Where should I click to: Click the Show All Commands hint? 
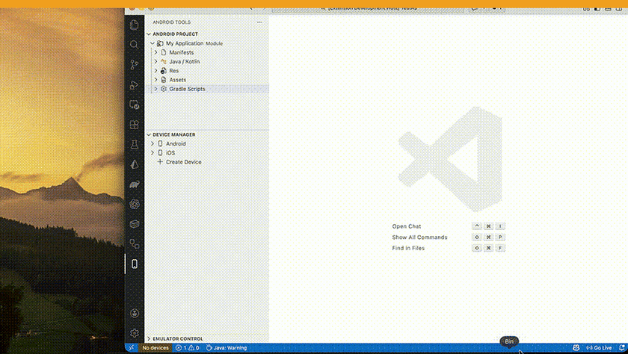pyautogui.click(x=419, y=237)
